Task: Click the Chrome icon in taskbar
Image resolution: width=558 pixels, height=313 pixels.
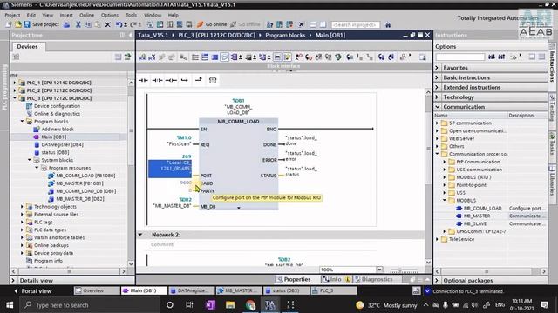Action: click(x=250, y=305)
